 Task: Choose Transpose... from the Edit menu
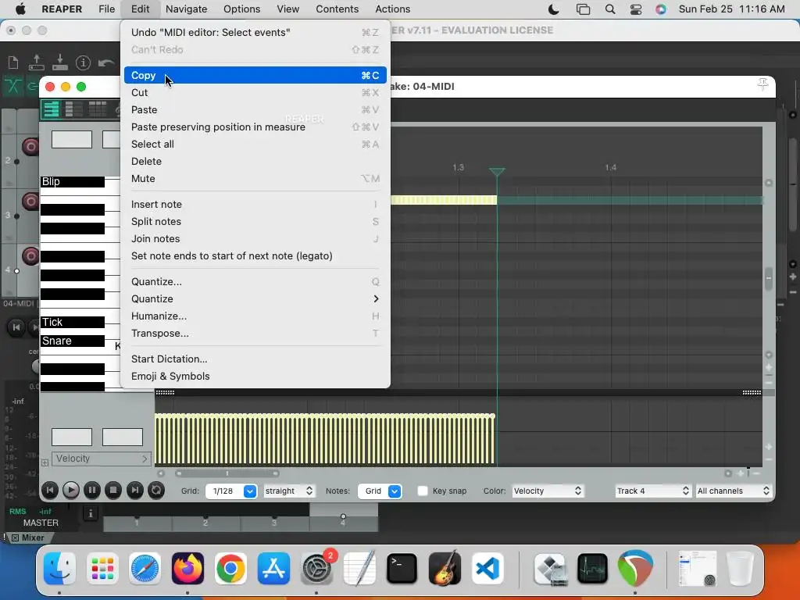[x=255, y=334]
